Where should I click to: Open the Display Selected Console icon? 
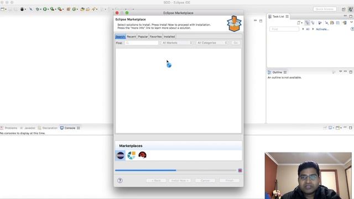click(331, 128)
